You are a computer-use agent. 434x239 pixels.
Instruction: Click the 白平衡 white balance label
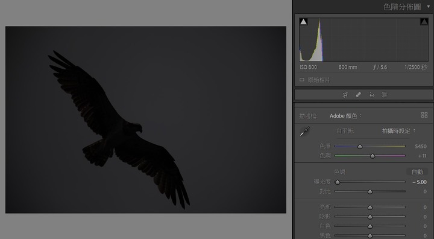tap(345, 131)
